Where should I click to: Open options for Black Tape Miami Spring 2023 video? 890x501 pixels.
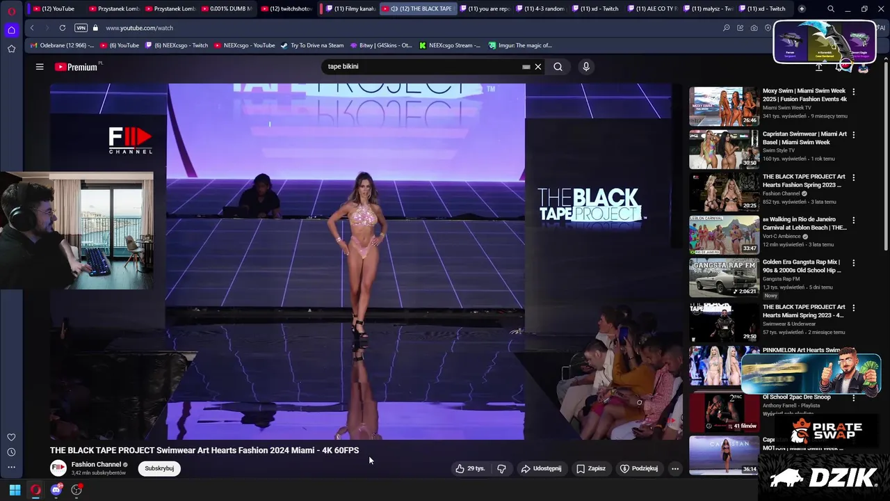point(854,307)
